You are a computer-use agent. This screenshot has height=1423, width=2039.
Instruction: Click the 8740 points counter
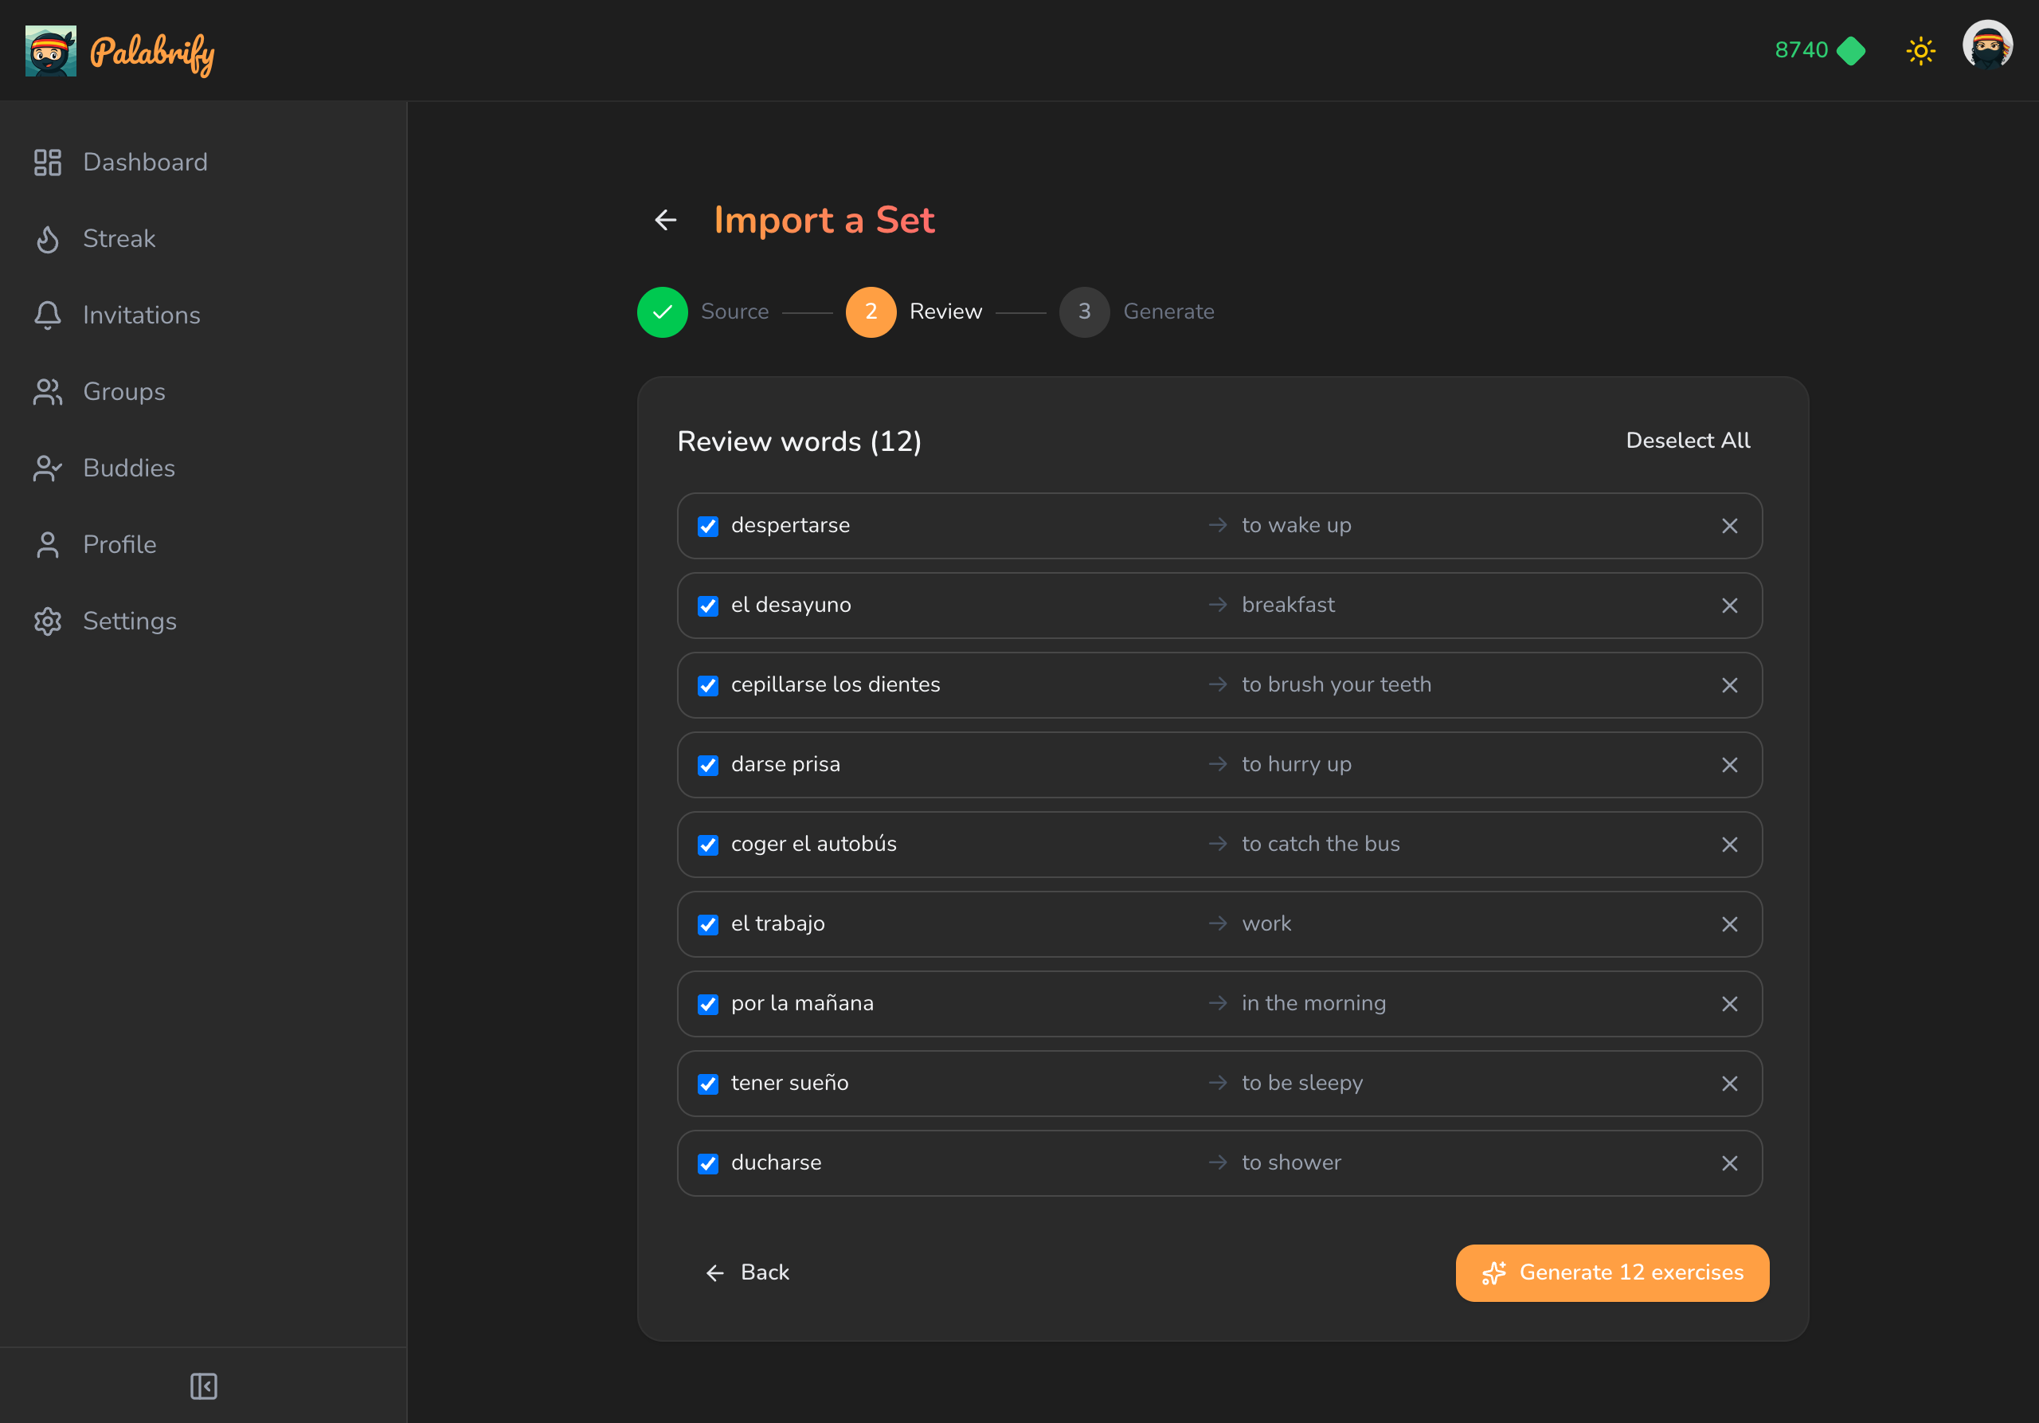coord(1801,51)
